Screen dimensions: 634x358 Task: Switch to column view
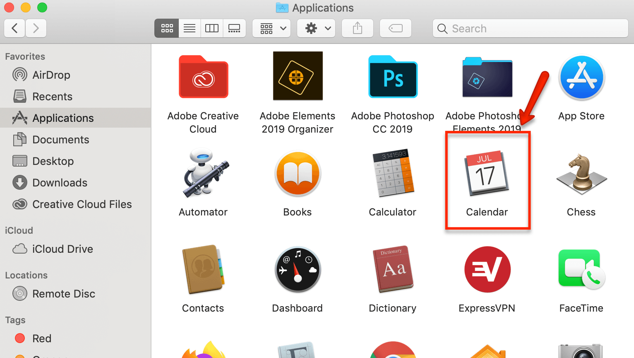(212, 28)
